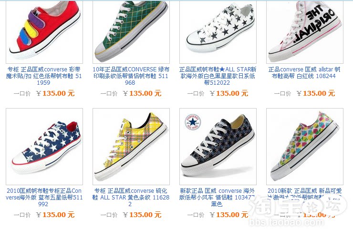
Task: Open "THE ORIGINAL" white high-top thumbnail
Action: [x=305, y=32]
